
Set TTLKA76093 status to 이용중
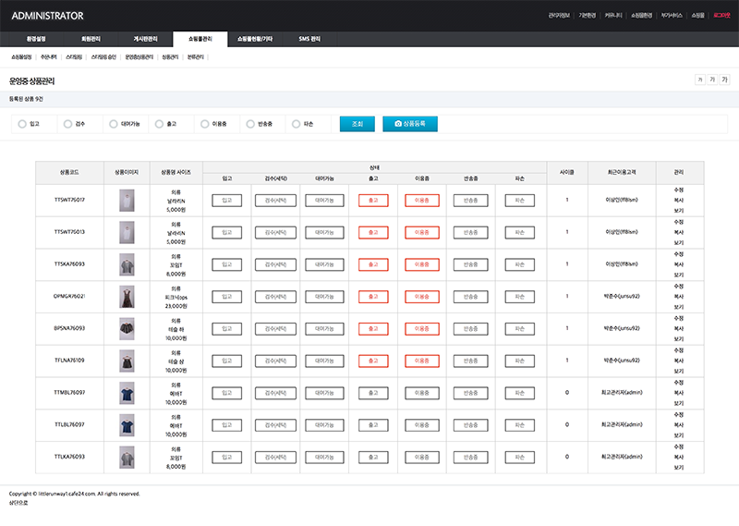422,457
